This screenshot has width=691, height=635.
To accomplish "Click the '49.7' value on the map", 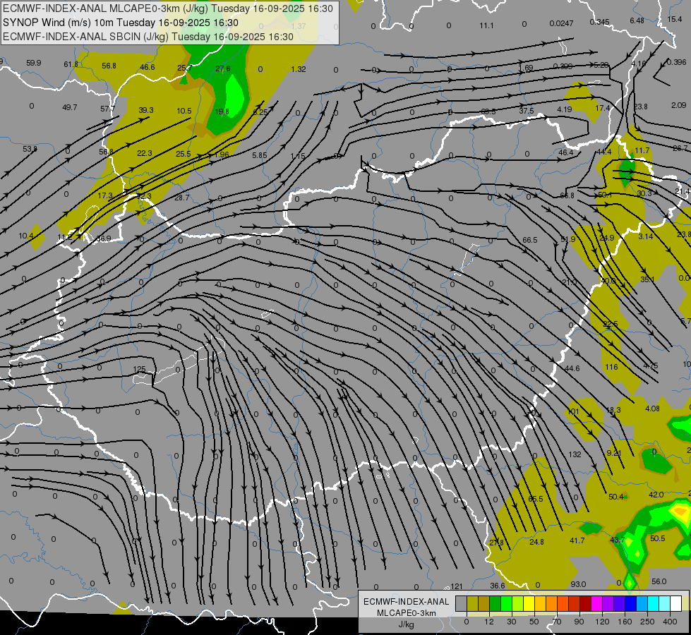I will [70, 107].
